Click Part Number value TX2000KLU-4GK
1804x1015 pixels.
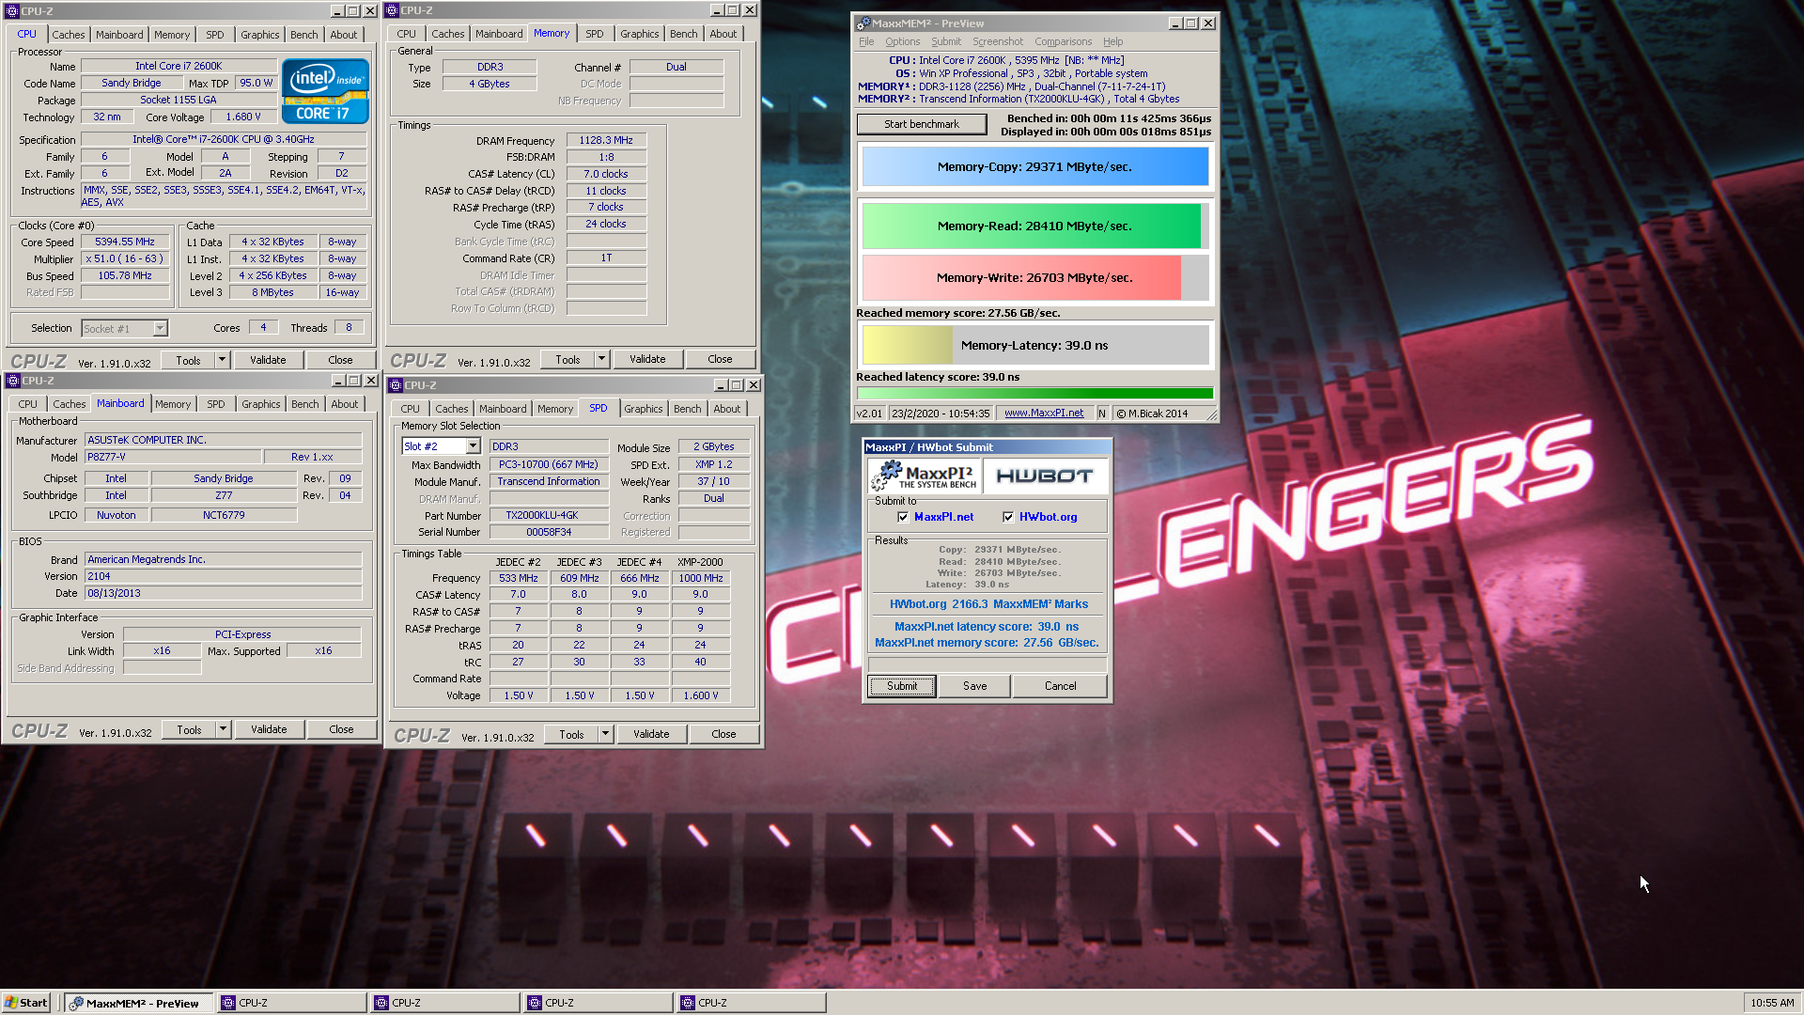(x=549, y=515)
